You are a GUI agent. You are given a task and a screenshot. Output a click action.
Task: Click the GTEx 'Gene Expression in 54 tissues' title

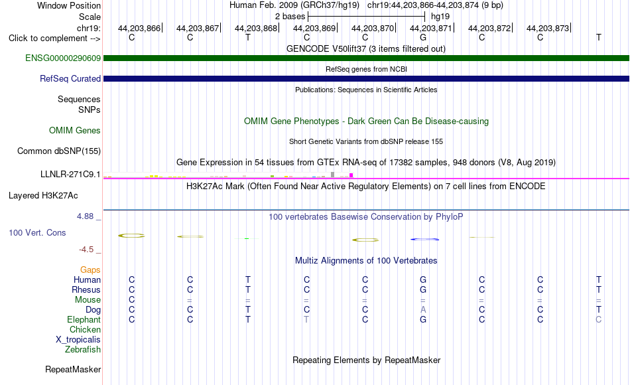pyautogui.click(x=366, y=163)
